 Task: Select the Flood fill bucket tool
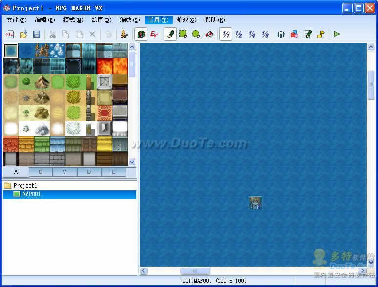point(210,34)
